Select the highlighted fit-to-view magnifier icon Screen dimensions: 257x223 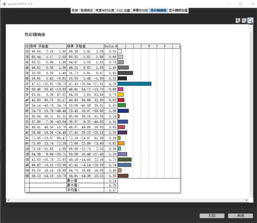[250, 20]
